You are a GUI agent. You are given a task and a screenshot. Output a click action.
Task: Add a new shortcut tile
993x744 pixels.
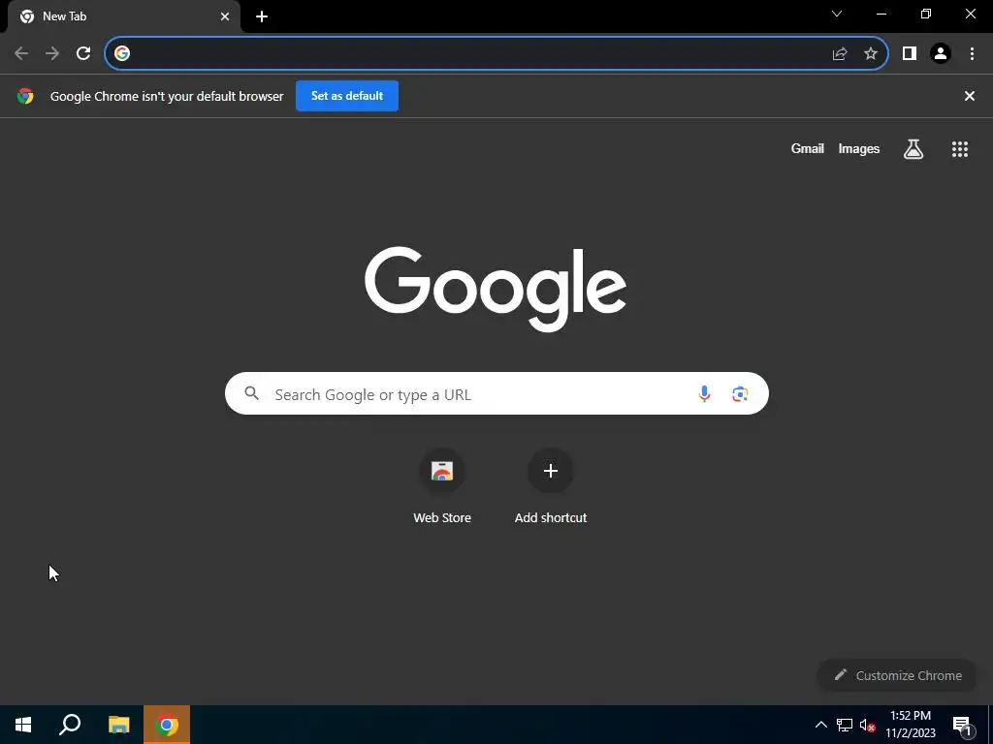pyautogui.click(x=551, y=486)
